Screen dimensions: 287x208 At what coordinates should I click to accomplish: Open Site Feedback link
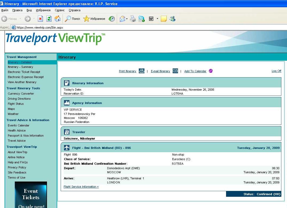point(17,173)
